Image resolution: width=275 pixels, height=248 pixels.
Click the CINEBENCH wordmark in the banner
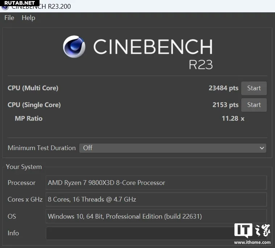click(153, 47)
